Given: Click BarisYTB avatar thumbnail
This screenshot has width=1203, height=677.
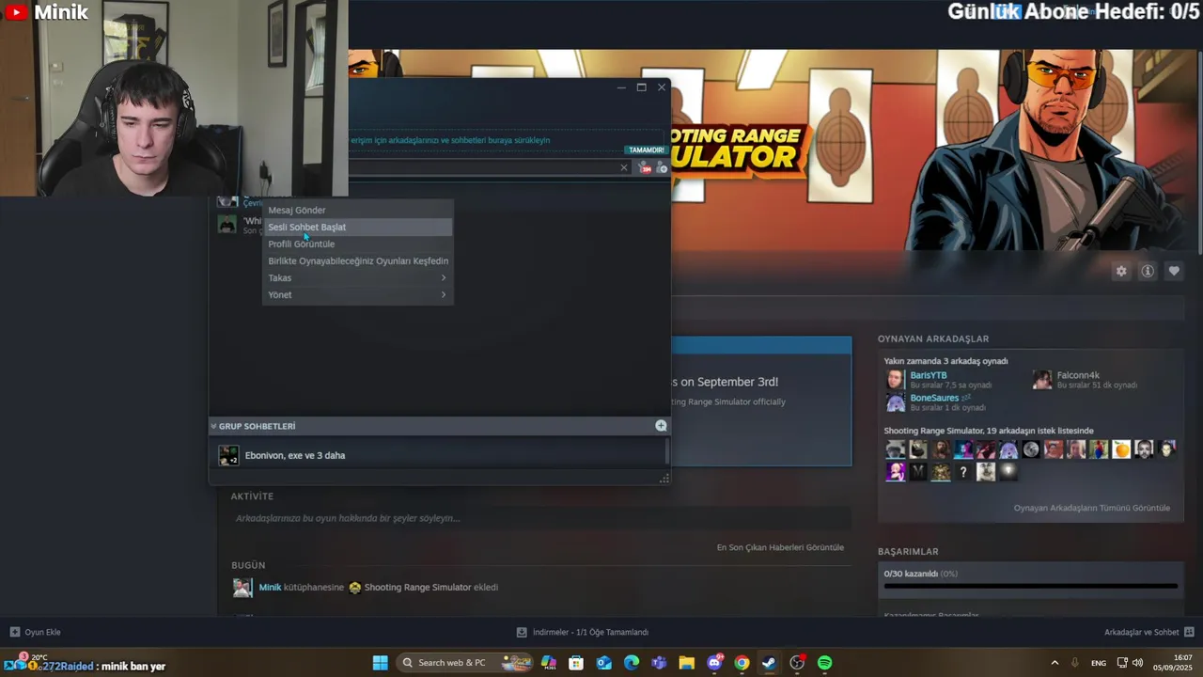Looking at the screenshot, I should point(896,380).
